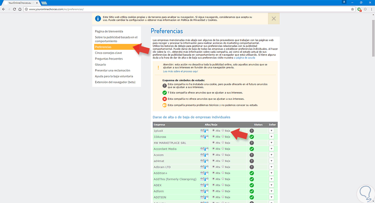The height and width of the screenshot is (203, 375).
Task: Click the edaa logo for Adbrain LTD
Action: [204, 167]
